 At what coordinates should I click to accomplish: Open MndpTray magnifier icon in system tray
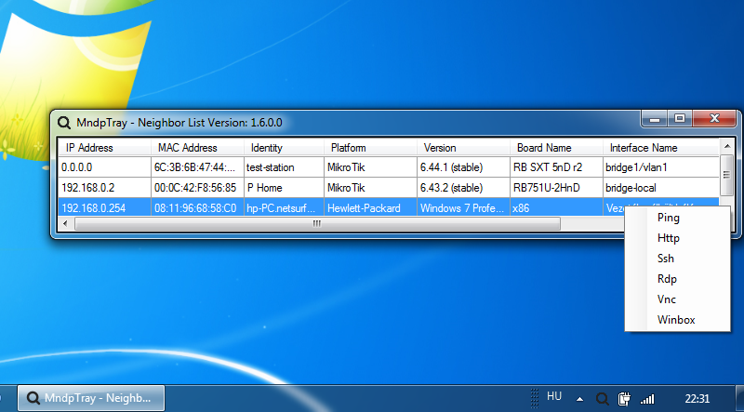pyautogui.click(x=602, y=399)
